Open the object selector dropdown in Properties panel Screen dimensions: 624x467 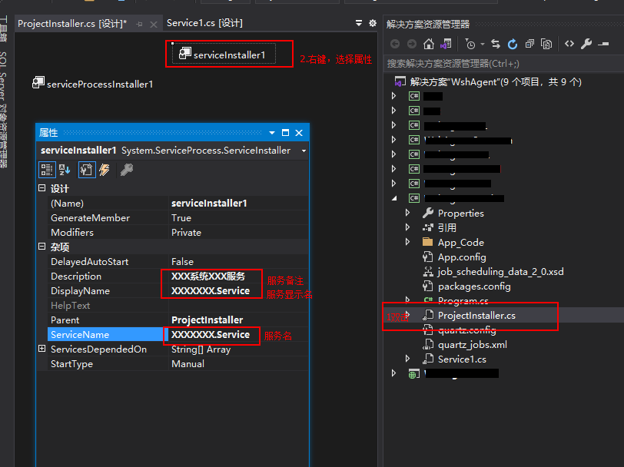304,151
